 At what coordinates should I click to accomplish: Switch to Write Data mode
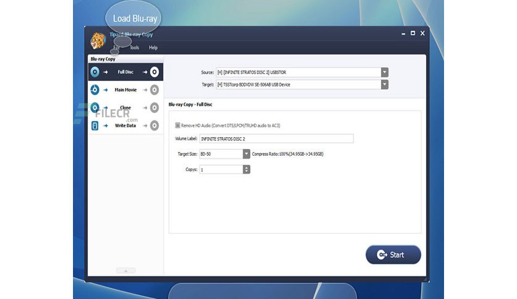click(126, 125)
